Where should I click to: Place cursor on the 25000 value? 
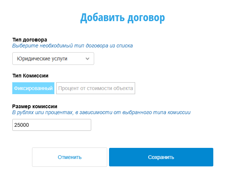pos(22,125)
